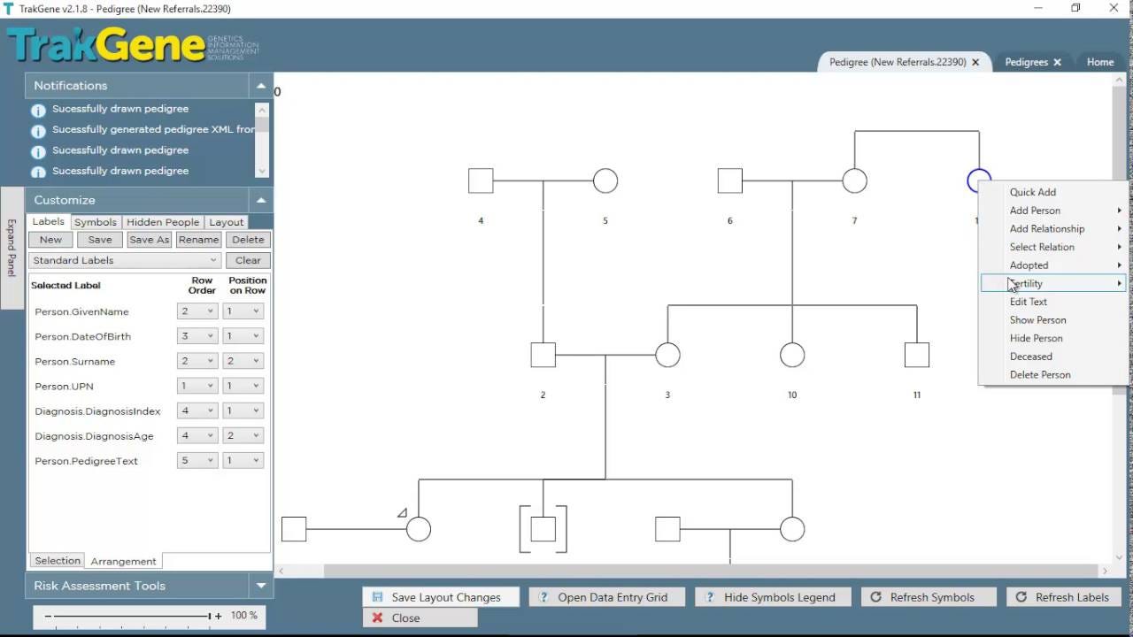This screenshot has height=637, width=1133.
Task: Open Fertility submenu
Action: tap(1053, 283)
